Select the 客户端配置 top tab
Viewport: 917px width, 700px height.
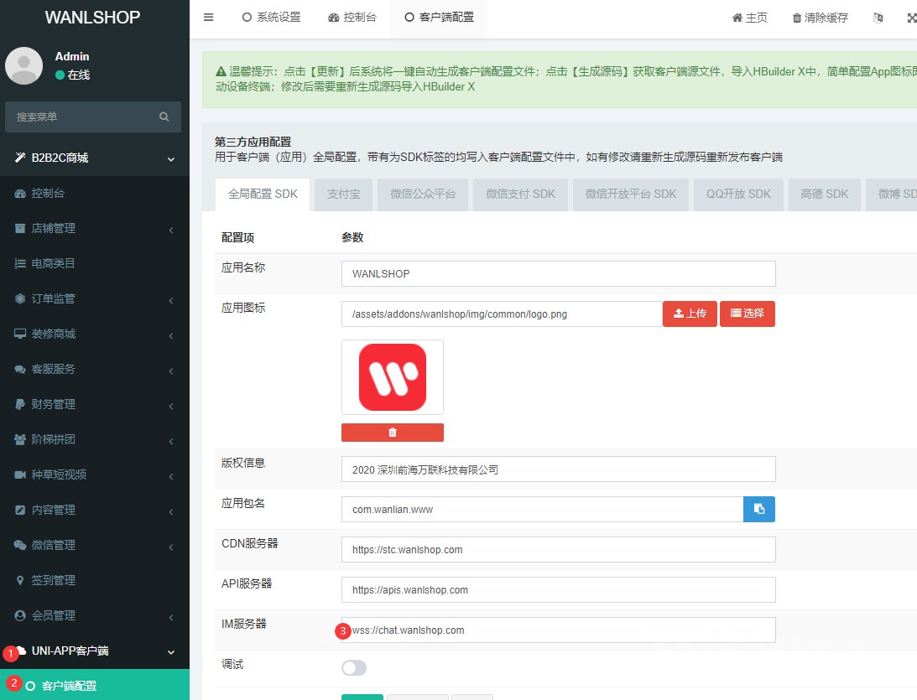(439, 18)
